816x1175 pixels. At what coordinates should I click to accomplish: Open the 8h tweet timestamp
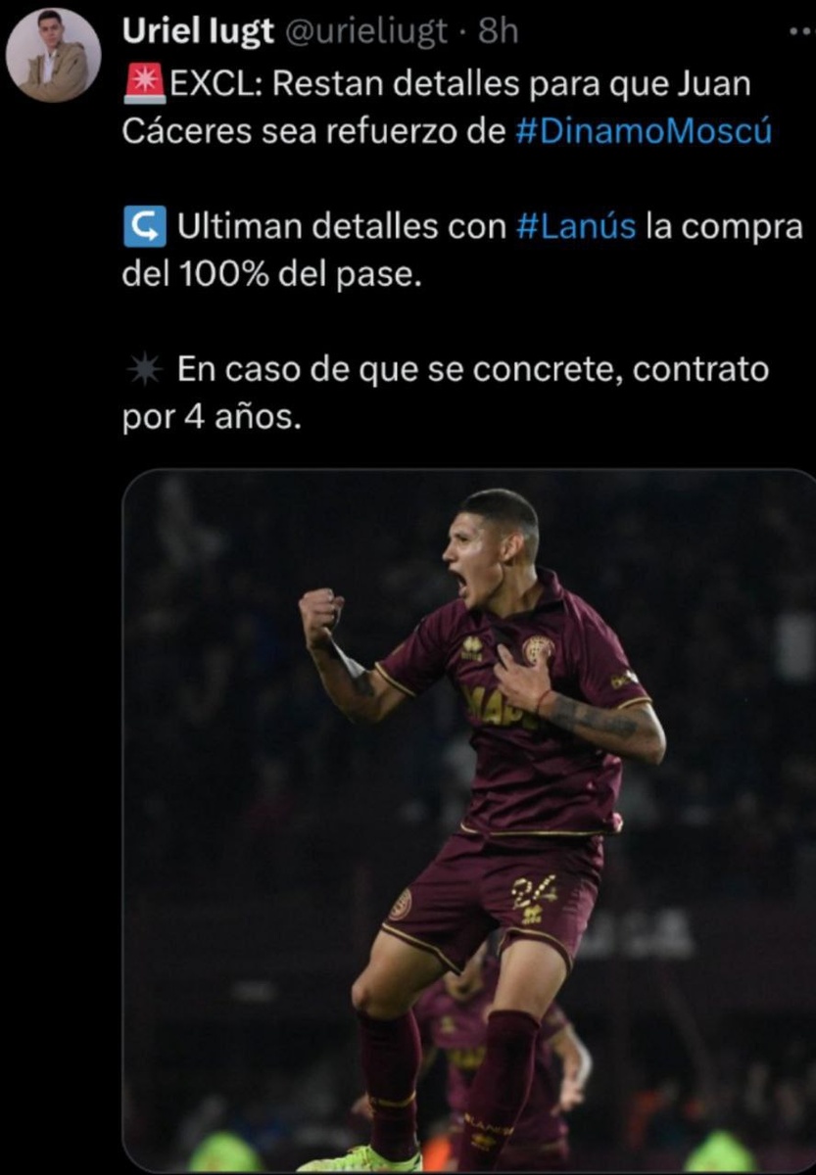[497, 32]
